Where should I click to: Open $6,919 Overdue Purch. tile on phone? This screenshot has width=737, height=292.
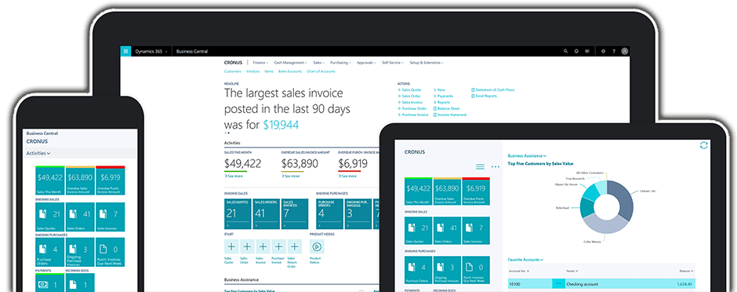tap(110, 180)
